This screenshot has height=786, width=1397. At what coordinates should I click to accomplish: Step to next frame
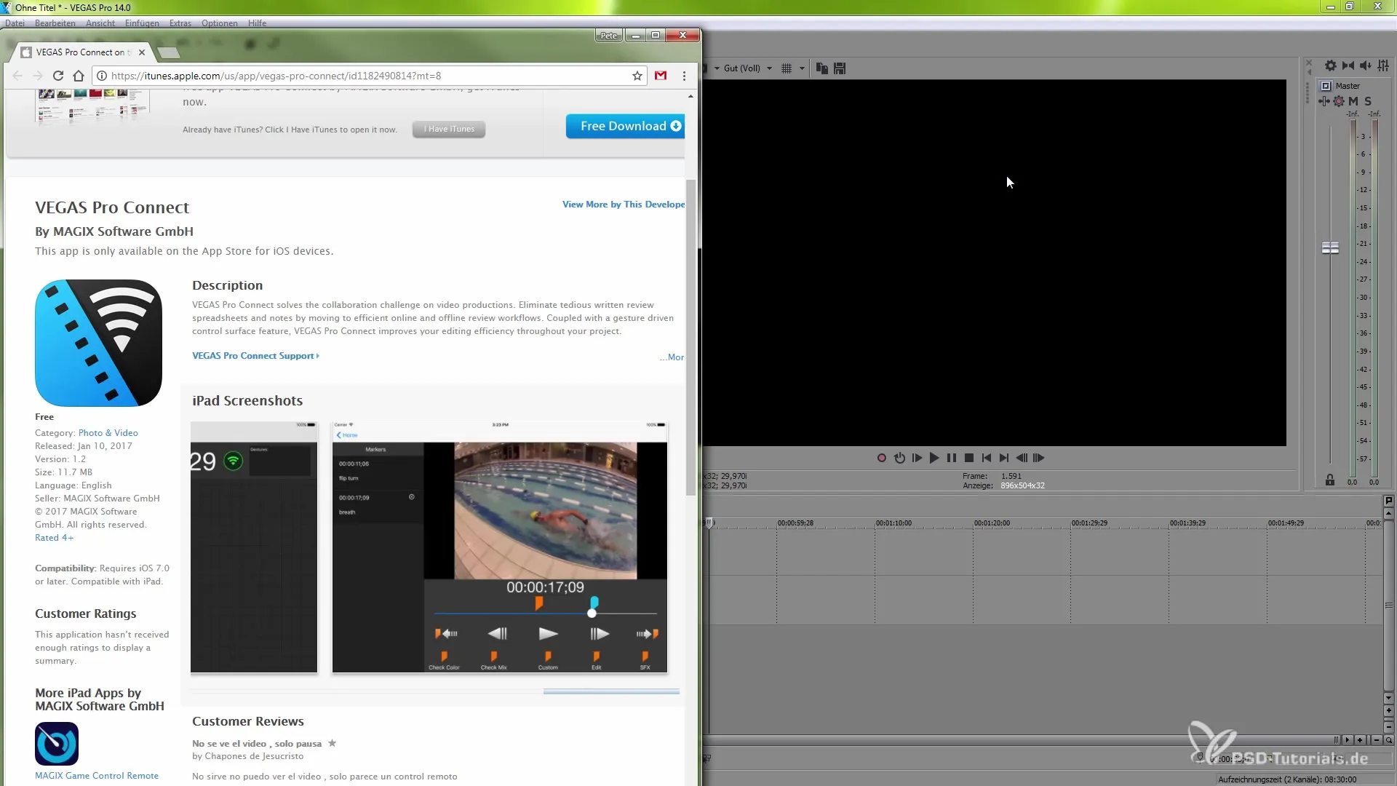coord(1039,458)
